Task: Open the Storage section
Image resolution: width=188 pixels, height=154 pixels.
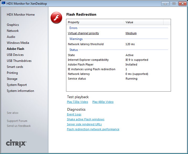Action: coord(12,79)
